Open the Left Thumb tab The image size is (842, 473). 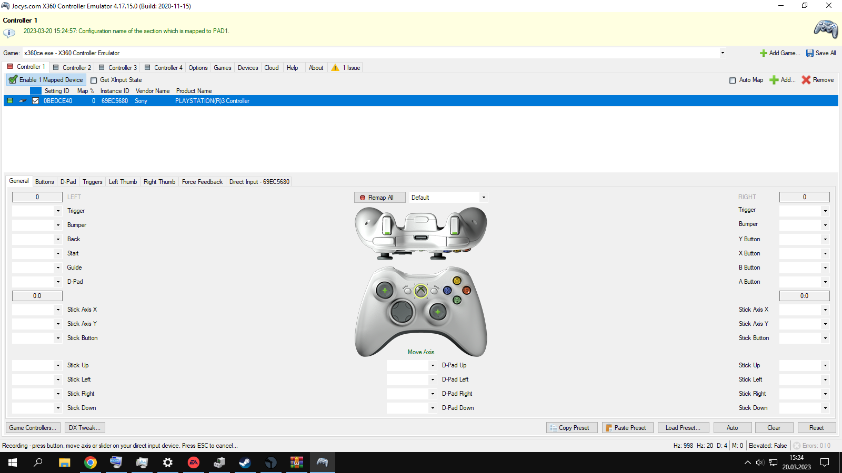(x=123, y=182)
